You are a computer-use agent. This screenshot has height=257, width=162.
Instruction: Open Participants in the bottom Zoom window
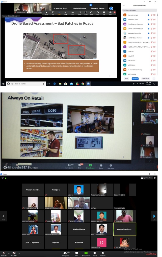click(x=65, y=254)
